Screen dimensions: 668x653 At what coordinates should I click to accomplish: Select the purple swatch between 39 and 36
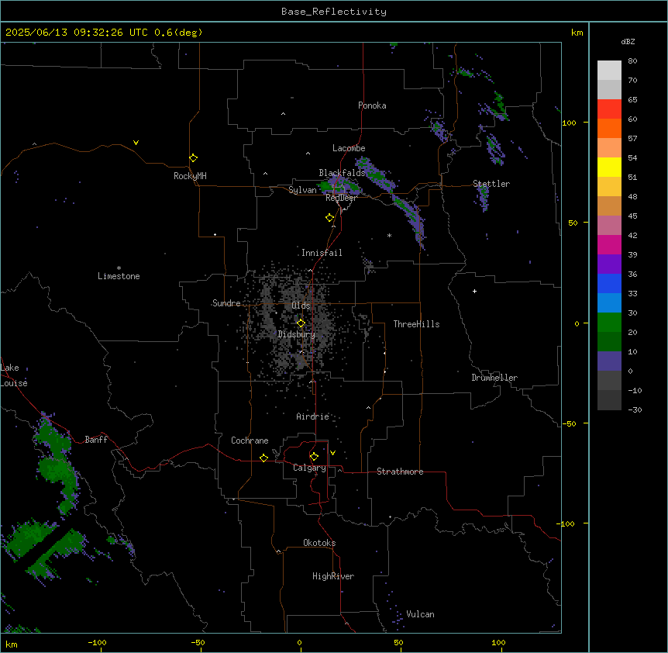pos(609,264)
